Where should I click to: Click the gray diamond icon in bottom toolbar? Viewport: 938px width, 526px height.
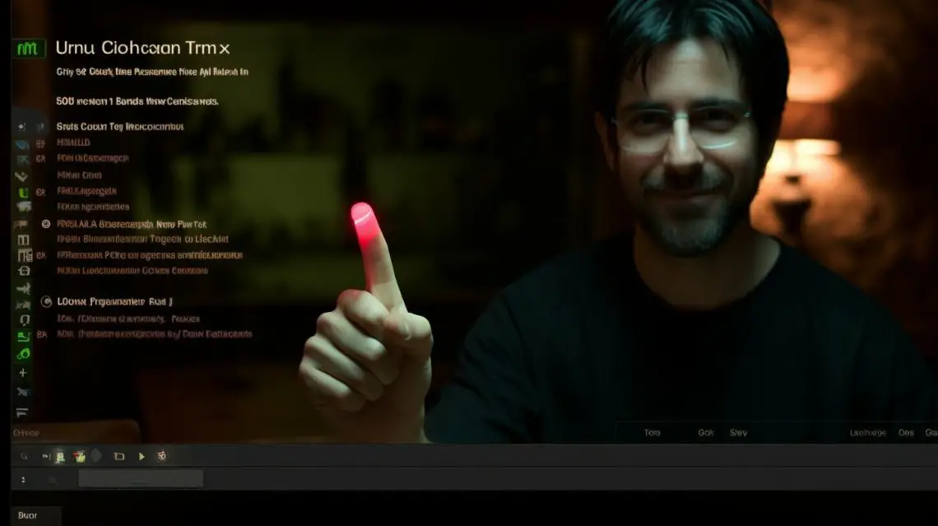(96, 456)
